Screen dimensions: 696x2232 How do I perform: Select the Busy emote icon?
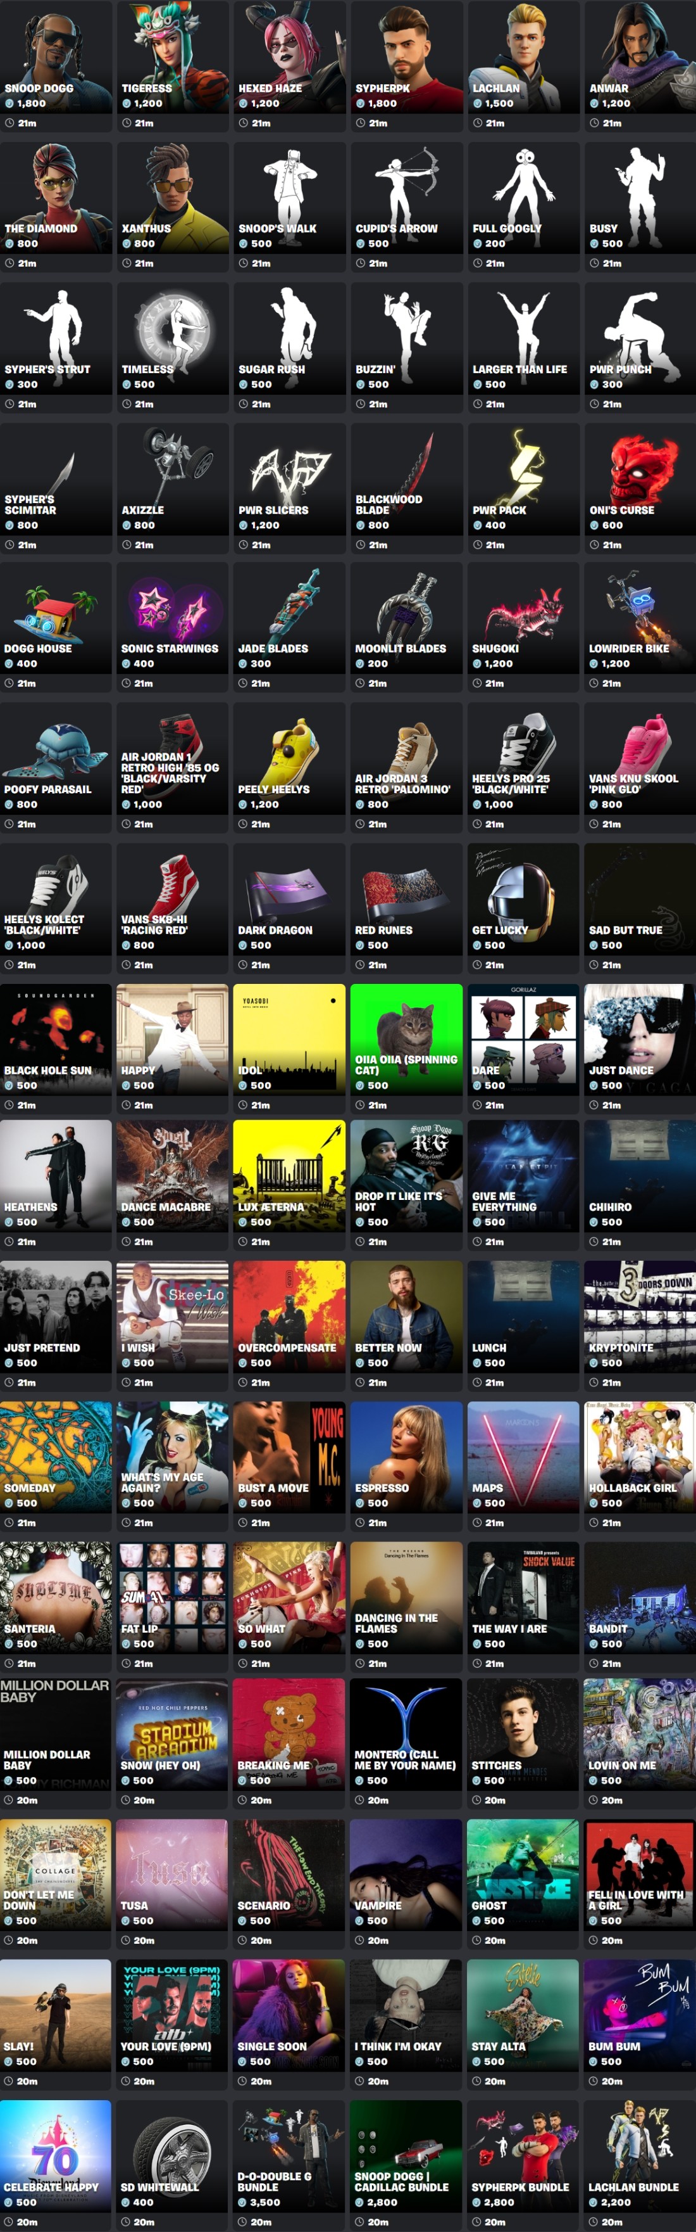click(x=640, y=198)
